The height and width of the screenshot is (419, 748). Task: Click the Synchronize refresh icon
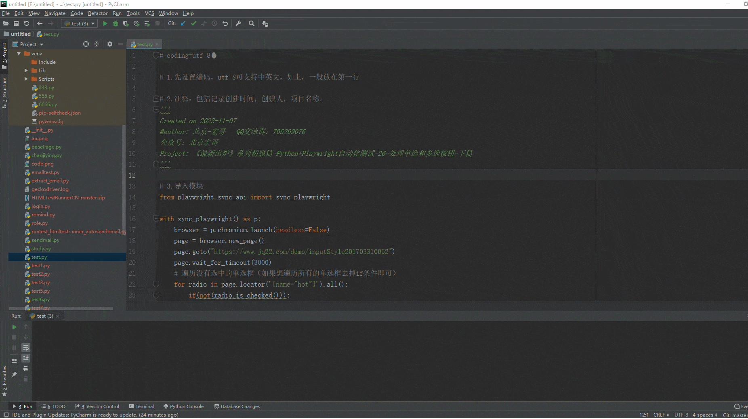pos(27,23)
